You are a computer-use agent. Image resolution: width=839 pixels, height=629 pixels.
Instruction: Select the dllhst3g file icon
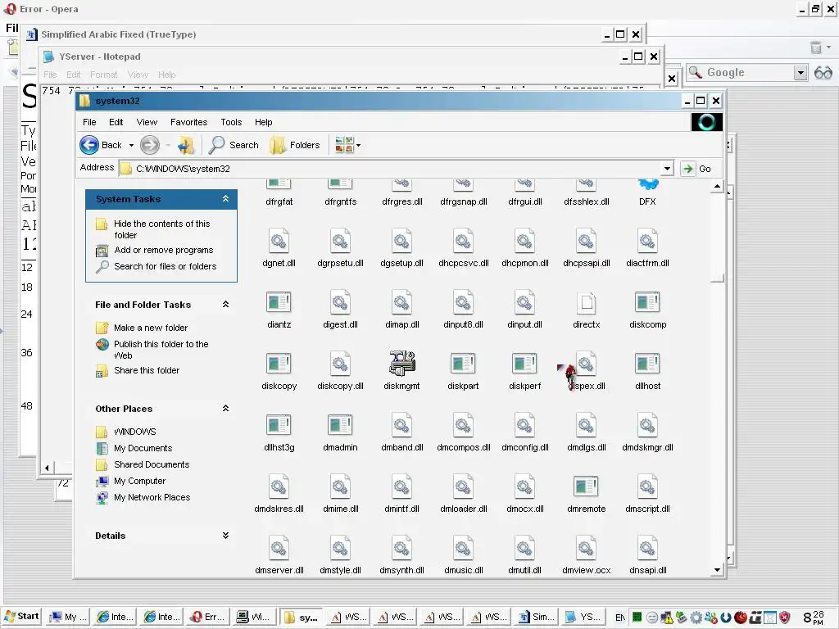coord(279,425)
